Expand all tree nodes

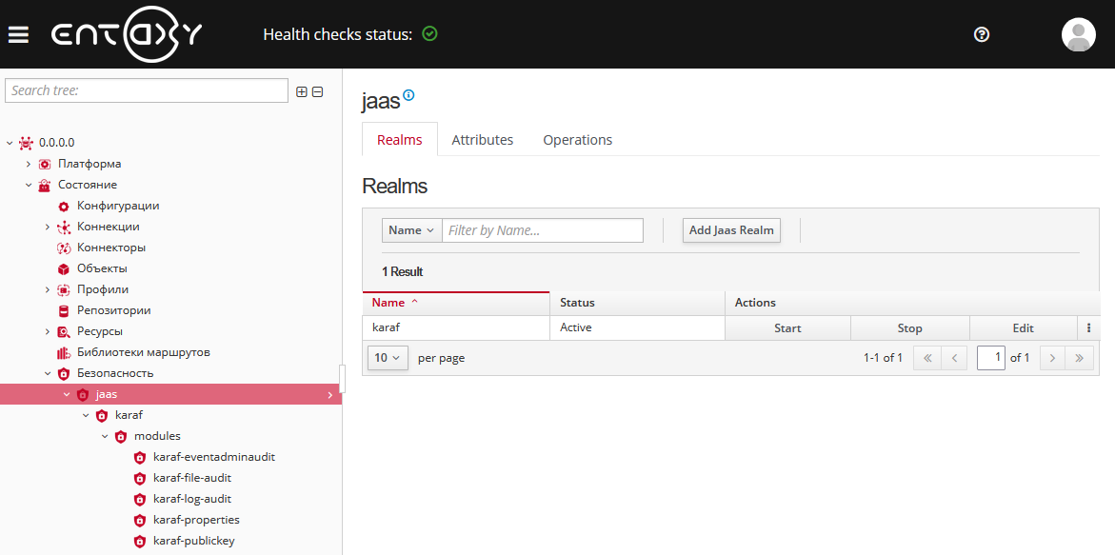[x=302, y=91]
